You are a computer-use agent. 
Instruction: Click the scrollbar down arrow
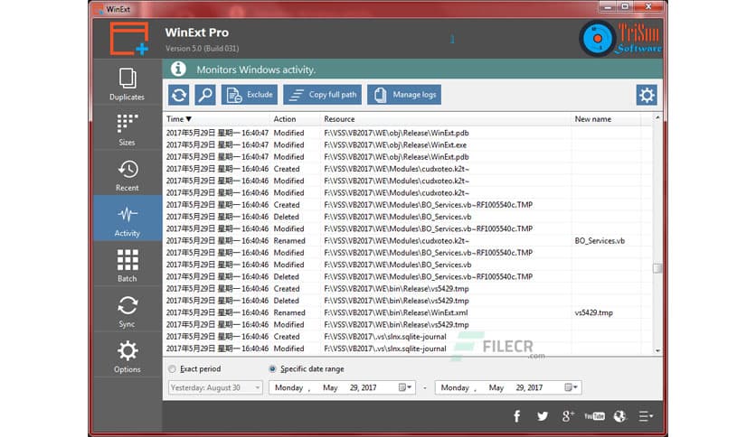point(657,350)
